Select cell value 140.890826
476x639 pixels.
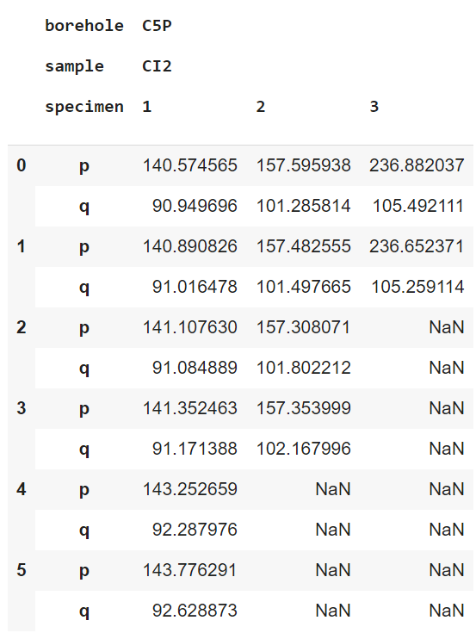pyautogui.click(x=189, y=246)
